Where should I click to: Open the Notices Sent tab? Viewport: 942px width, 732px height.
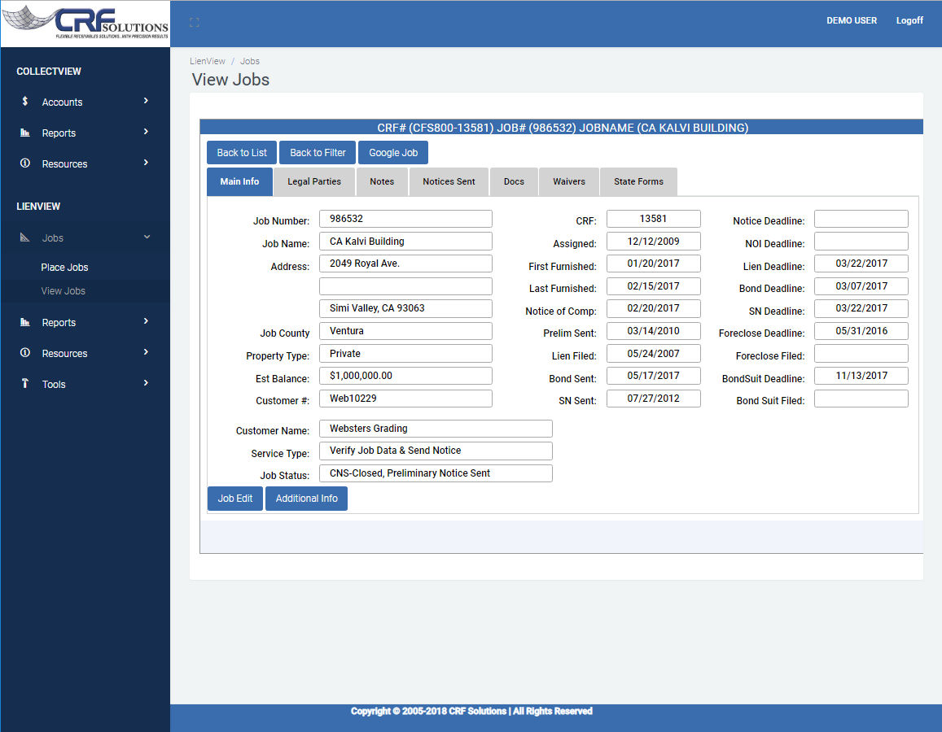(449, 182)
